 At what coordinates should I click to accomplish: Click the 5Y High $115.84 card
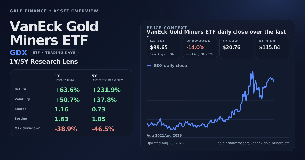pyautogui.click(x=272, y=47)
